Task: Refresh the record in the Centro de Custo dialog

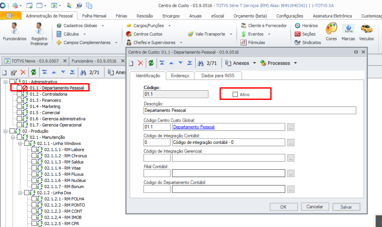Action: click(x=151, y=63)
